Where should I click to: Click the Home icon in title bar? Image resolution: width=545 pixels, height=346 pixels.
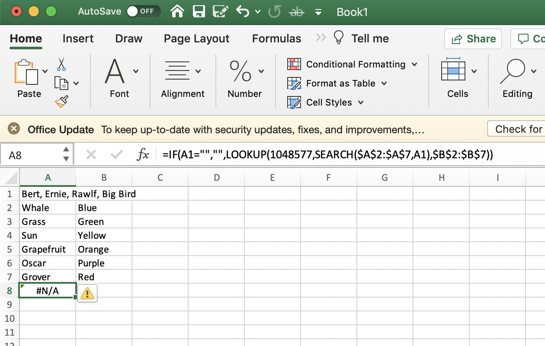(x=178, y=12)
